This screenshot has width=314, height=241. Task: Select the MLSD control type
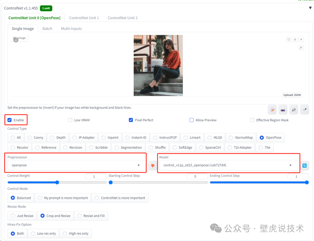215,138
